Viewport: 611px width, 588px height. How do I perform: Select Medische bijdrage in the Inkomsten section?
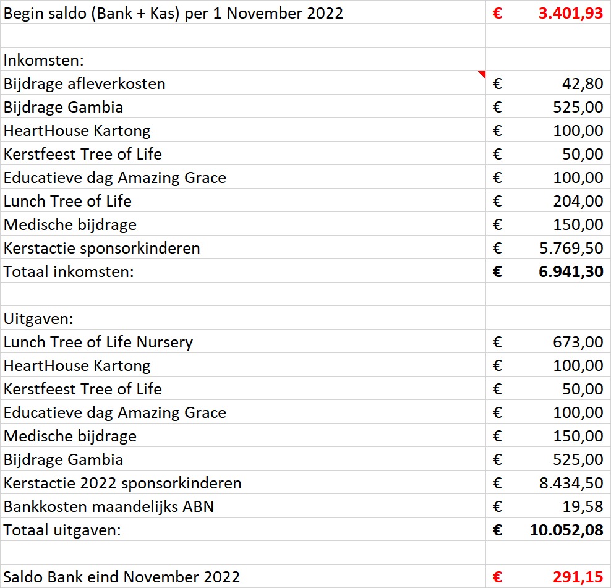pos(70,225)
